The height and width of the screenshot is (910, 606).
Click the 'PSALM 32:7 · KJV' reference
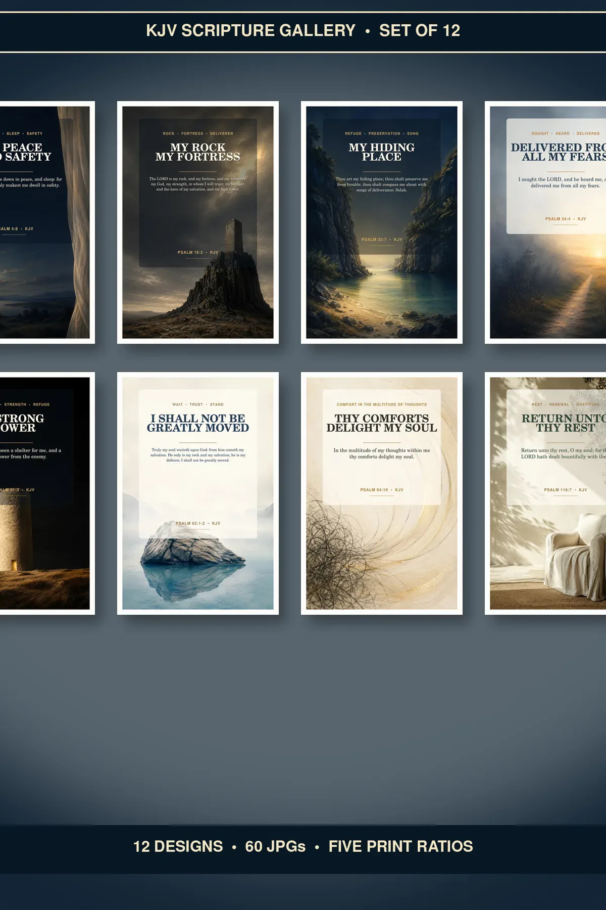click(x=382, y=240)
